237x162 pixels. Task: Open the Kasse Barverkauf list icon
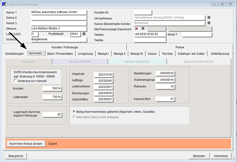coord(209,23)
